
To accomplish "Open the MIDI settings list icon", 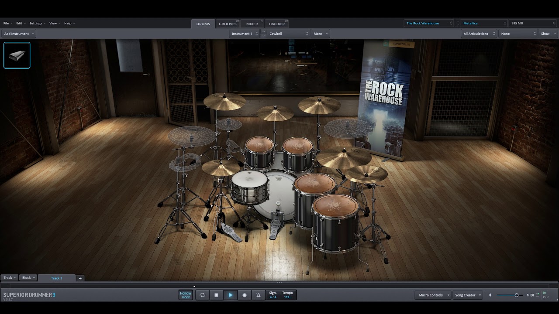I will click(x=537, y=295).
